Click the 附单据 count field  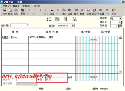point(114,26)
